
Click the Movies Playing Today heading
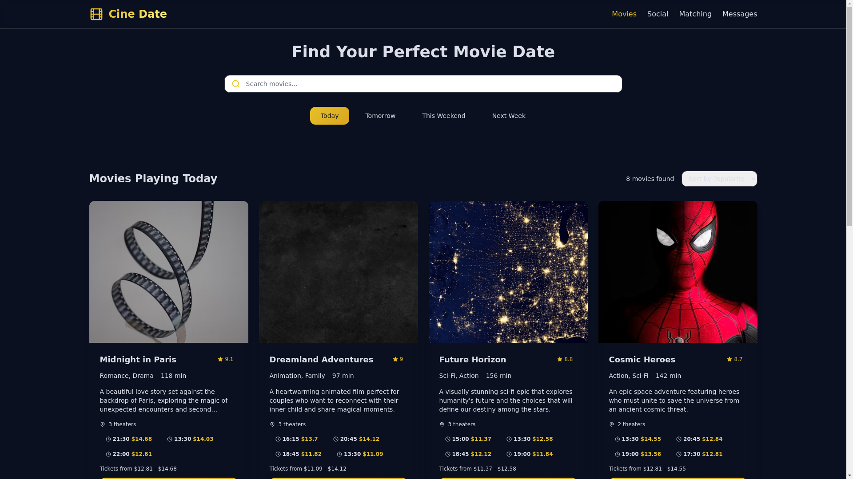[x=153, y=179]
